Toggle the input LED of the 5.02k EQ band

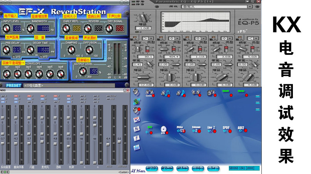click(x=240, y=37)
